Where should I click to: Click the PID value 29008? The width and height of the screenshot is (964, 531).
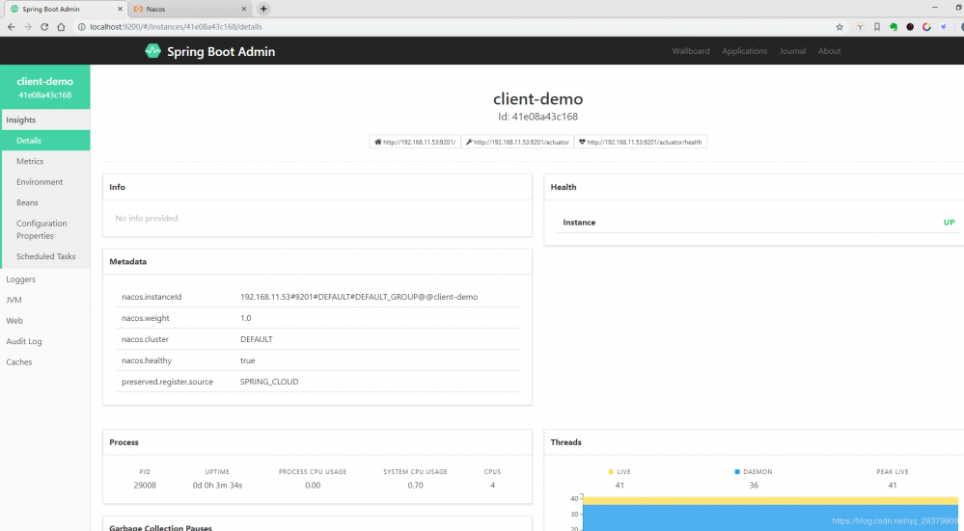[x=145, y=485]
